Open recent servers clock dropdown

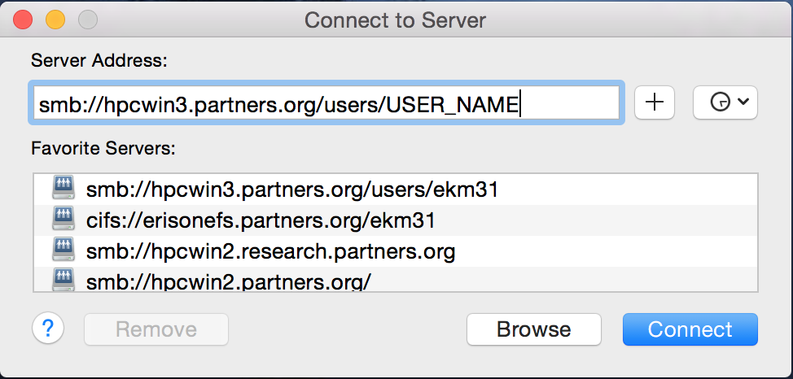tap(725, 102)
